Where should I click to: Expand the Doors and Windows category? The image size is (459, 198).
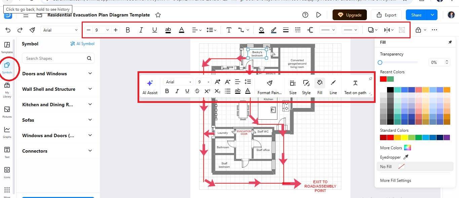coord(57,74)
